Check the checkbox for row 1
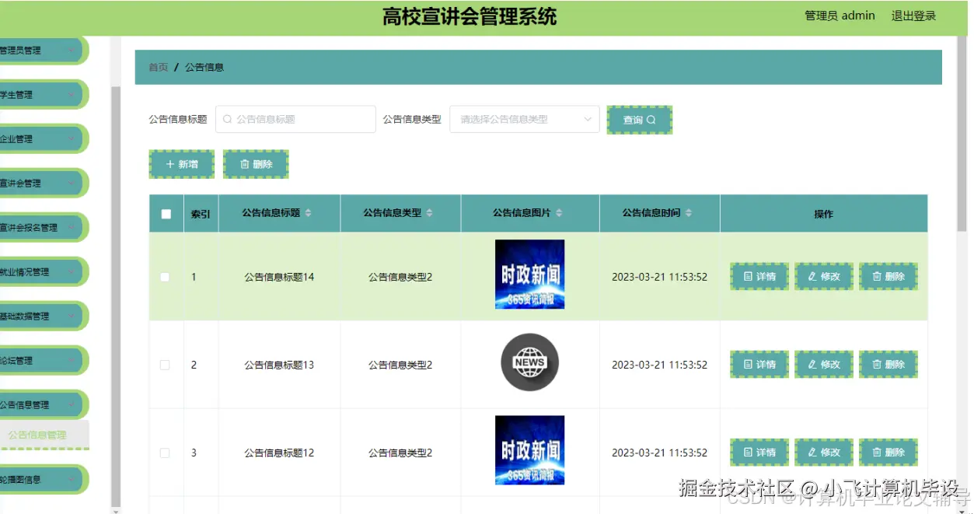 coord(166,276)
